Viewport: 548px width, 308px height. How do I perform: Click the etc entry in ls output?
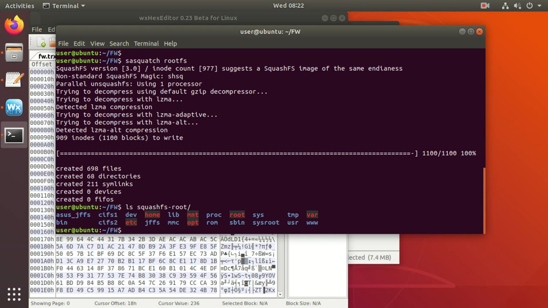[x=131, y=222]
